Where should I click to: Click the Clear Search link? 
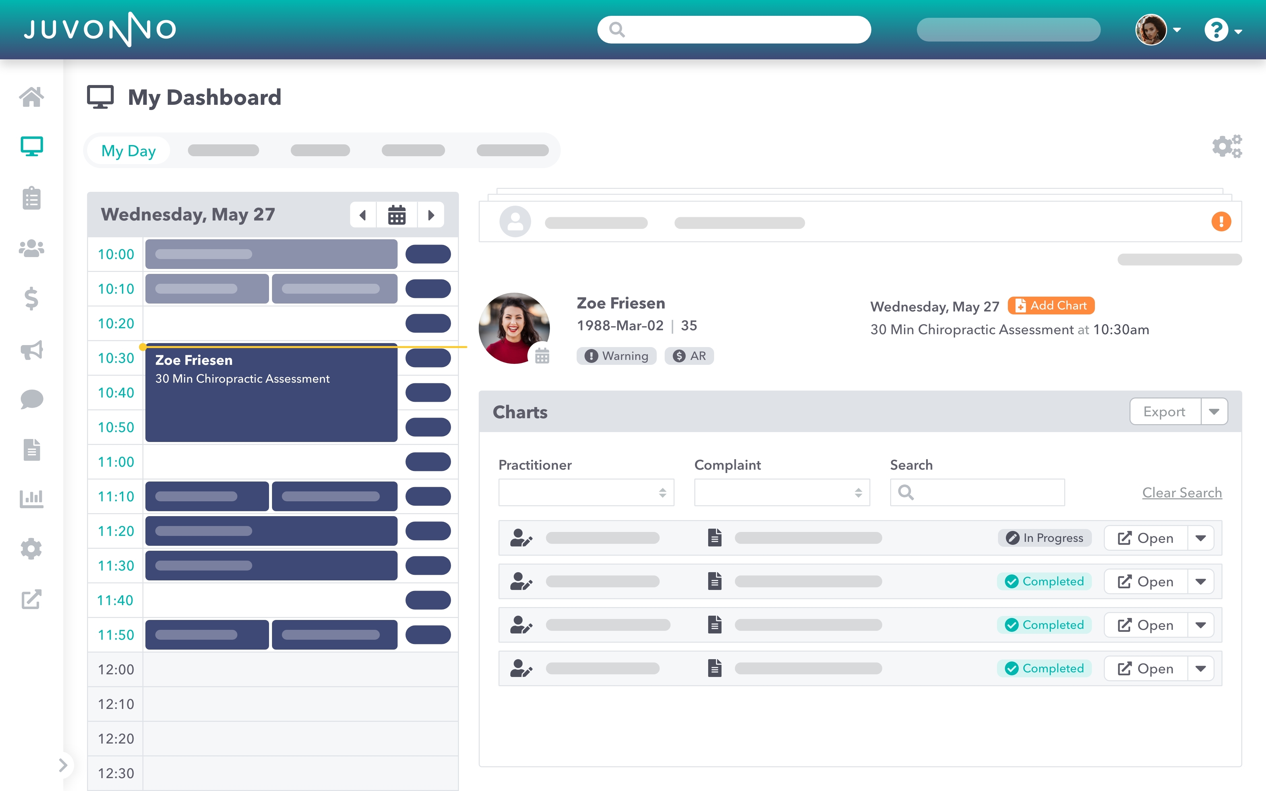(x=1182, y=492)
